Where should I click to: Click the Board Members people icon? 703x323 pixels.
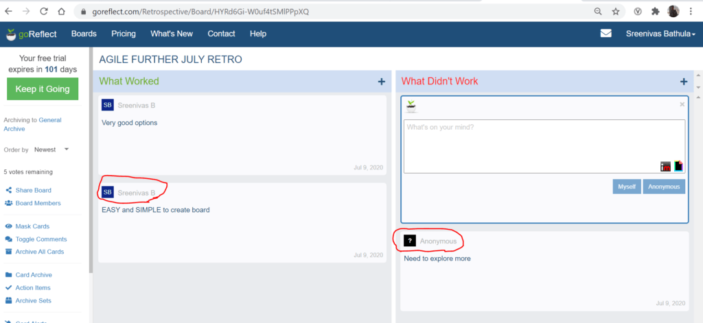(8, 203)
